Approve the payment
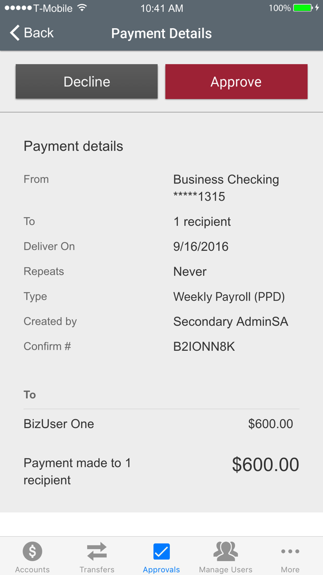 click(236, 82)
